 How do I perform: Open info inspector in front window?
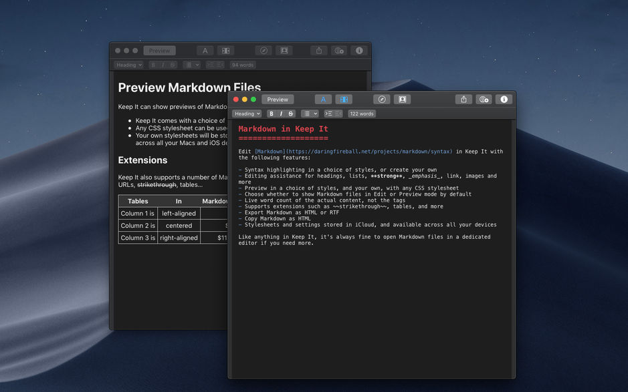pos(504,100)
